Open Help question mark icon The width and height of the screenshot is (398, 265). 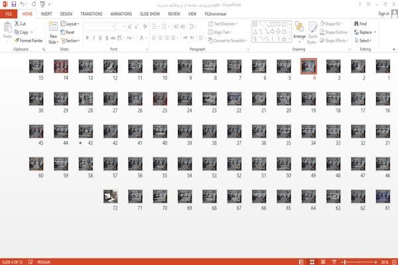[360, 5]
